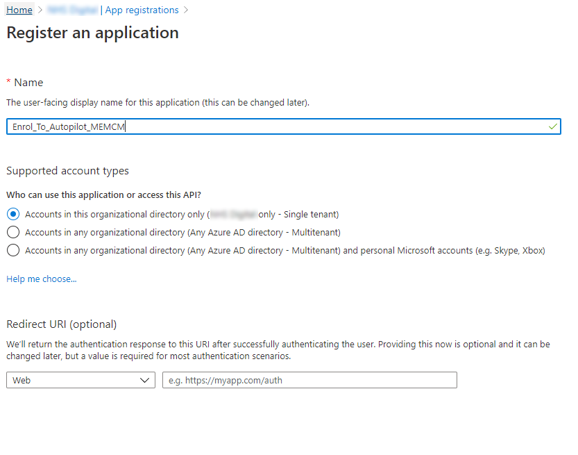Viewport: 578px width, 455px height.
Task: Click the blurred tenant name breadcrumb
Action: pos(73,10)
